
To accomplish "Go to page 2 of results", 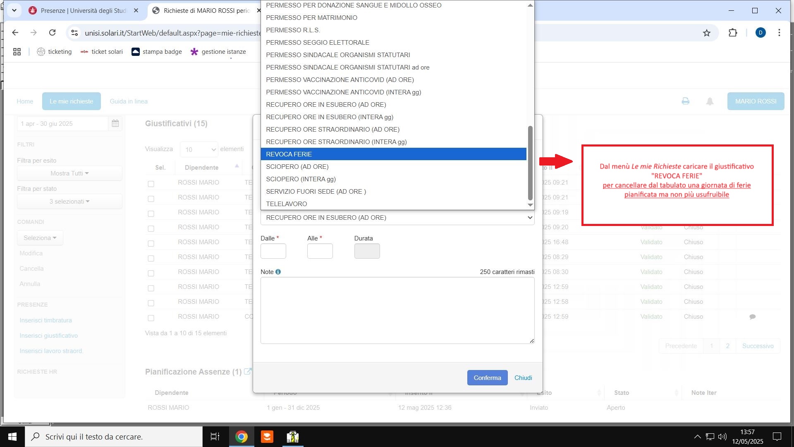I will (727, 346).
